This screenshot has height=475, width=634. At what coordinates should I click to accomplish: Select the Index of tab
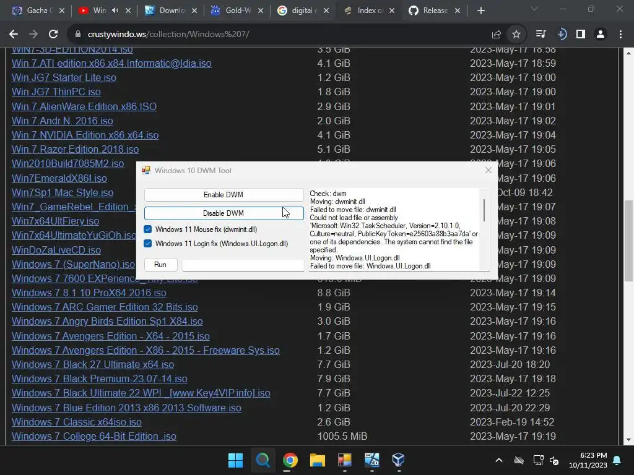click(368, 11)
